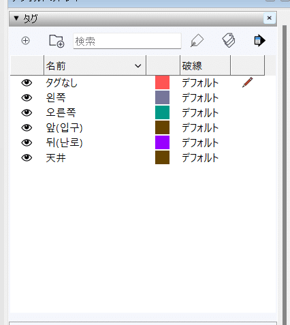The width and height of the screenshot is (290, 325).
Task: Click the 破線 column header
Action: click(205, 65)
